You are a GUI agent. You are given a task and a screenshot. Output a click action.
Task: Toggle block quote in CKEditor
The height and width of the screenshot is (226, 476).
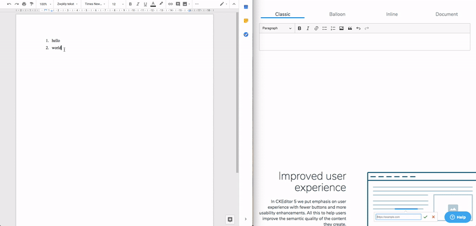(x=350, y=28)
